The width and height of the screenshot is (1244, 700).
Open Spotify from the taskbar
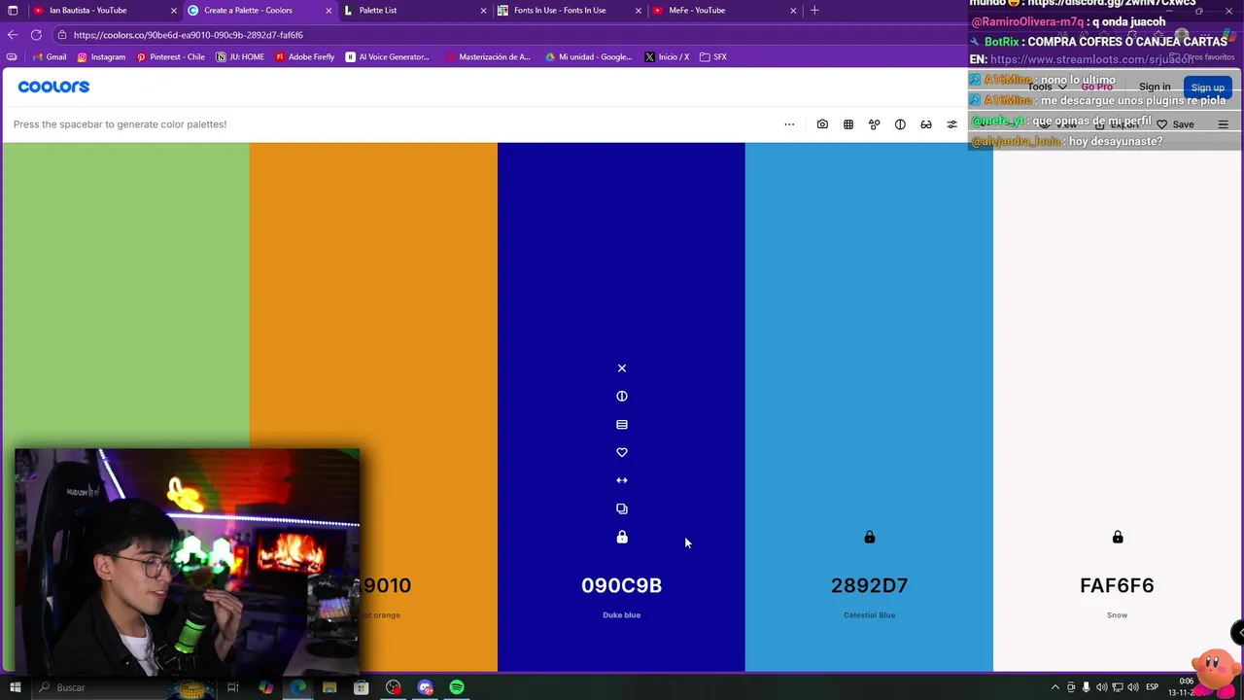(457, 687)
